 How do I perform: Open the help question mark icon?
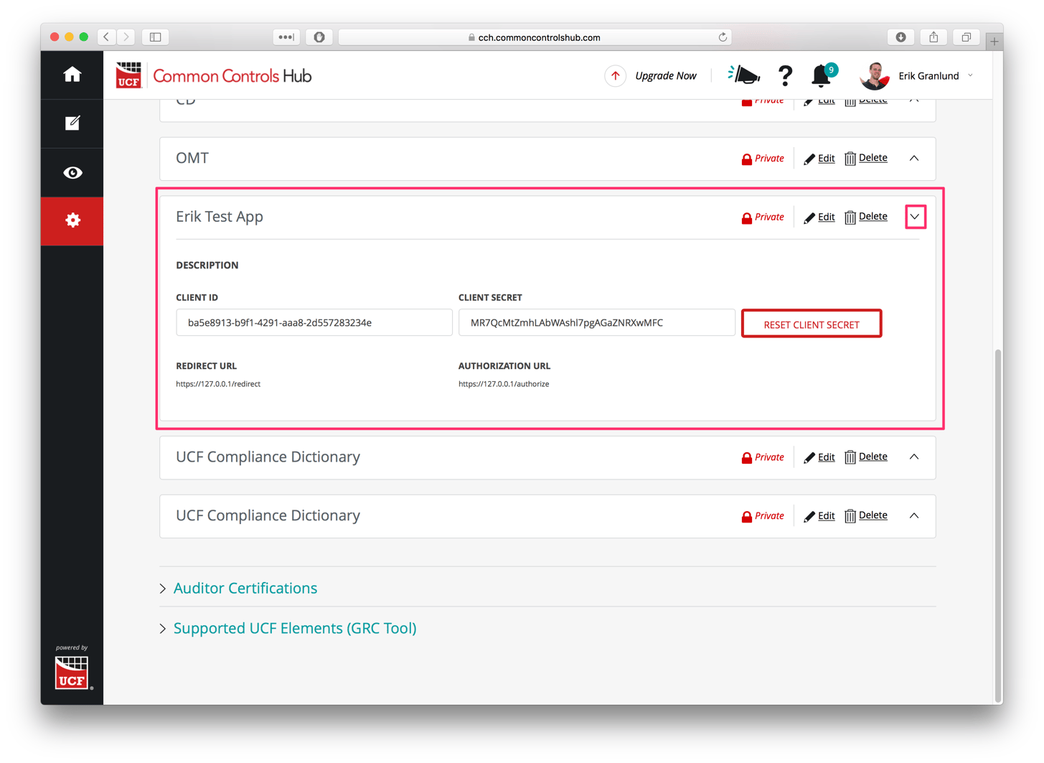pyautogui.click(x=785, y=75)
